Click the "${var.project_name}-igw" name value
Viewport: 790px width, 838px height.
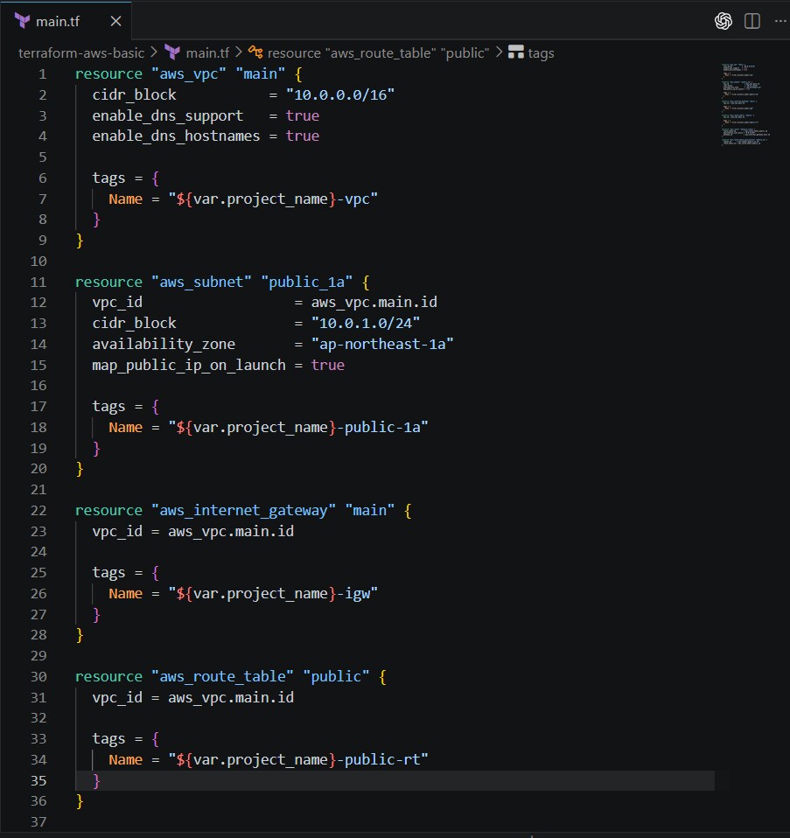pos(273,594)
